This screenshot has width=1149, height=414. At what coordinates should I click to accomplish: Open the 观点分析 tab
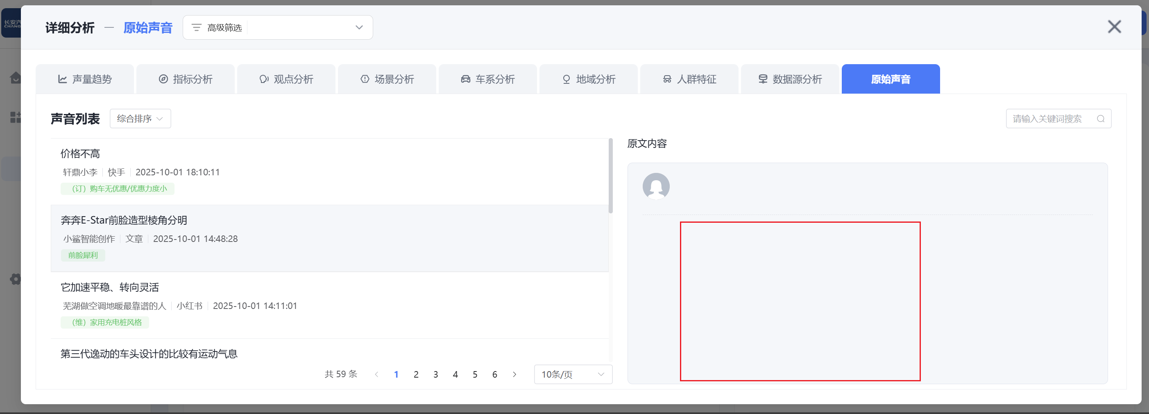pyautogui.click(x=286, y=79)
